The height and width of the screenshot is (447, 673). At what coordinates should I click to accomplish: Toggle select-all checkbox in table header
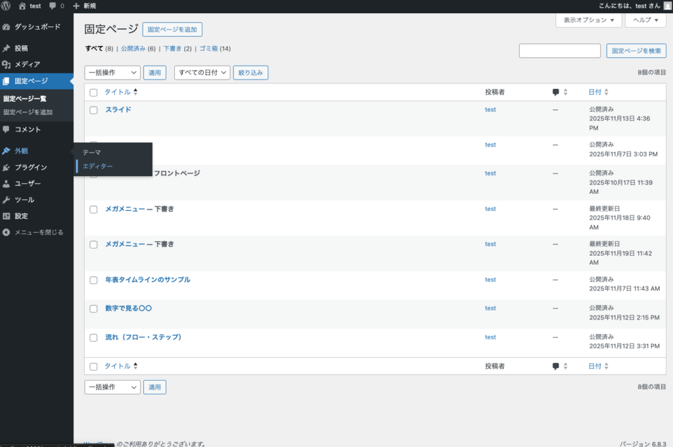[93, 93]
